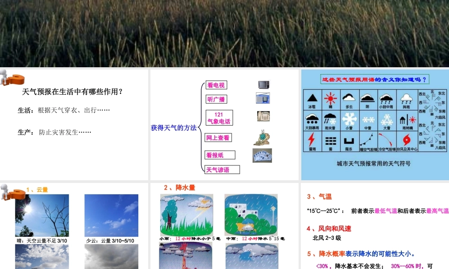The image size is (449, 269).
Task: Select the 中雪 double snowflake symbol
Action: [368, 120]
